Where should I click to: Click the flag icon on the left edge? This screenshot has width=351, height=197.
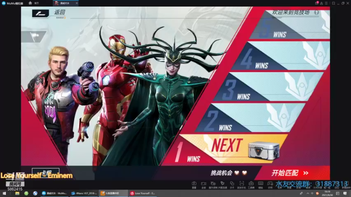(x=34, y=37)
